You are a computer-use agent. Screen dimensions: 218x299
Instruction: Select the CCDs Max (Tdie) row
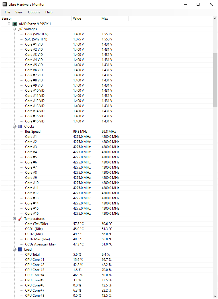pos(107,239)
